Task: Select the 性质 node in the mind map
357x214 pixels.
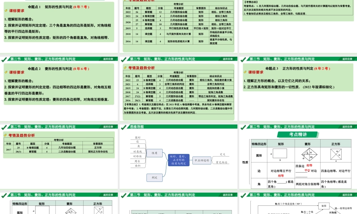Action: [155, 153]
